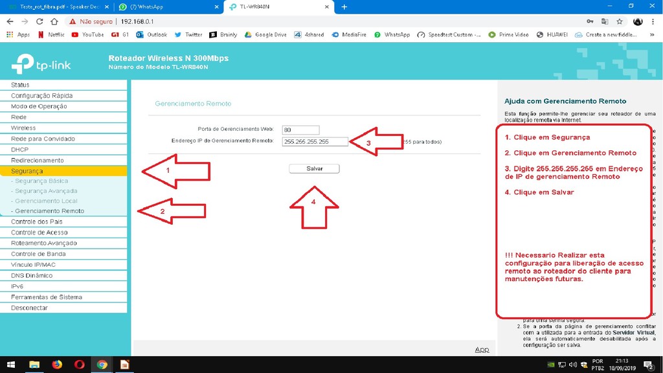
Task: Click the Salvar button
Action: click(x=314, y=169)
